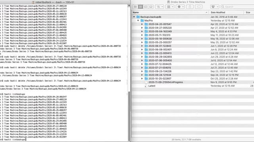The image size is (254, 142).
Task: Click the Latest alias icon
Action: 146,86
